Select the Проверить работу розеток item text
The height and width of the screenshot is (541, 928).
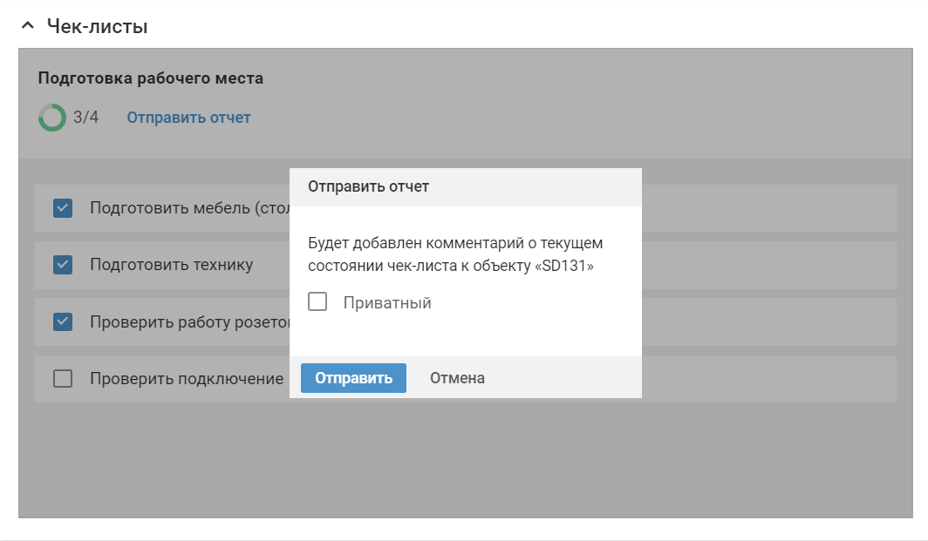[189, 322]
